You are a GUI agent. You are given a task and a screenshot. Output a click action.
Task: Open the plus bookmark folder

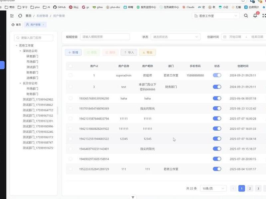(x=35, y=7)
